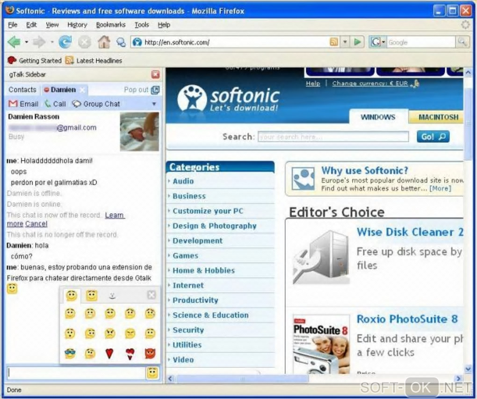Image resolution: width=477 pixels, height=399 pixels.
Task: Click Damien's profile photo thumbnail
Action: tap(139, 132)
